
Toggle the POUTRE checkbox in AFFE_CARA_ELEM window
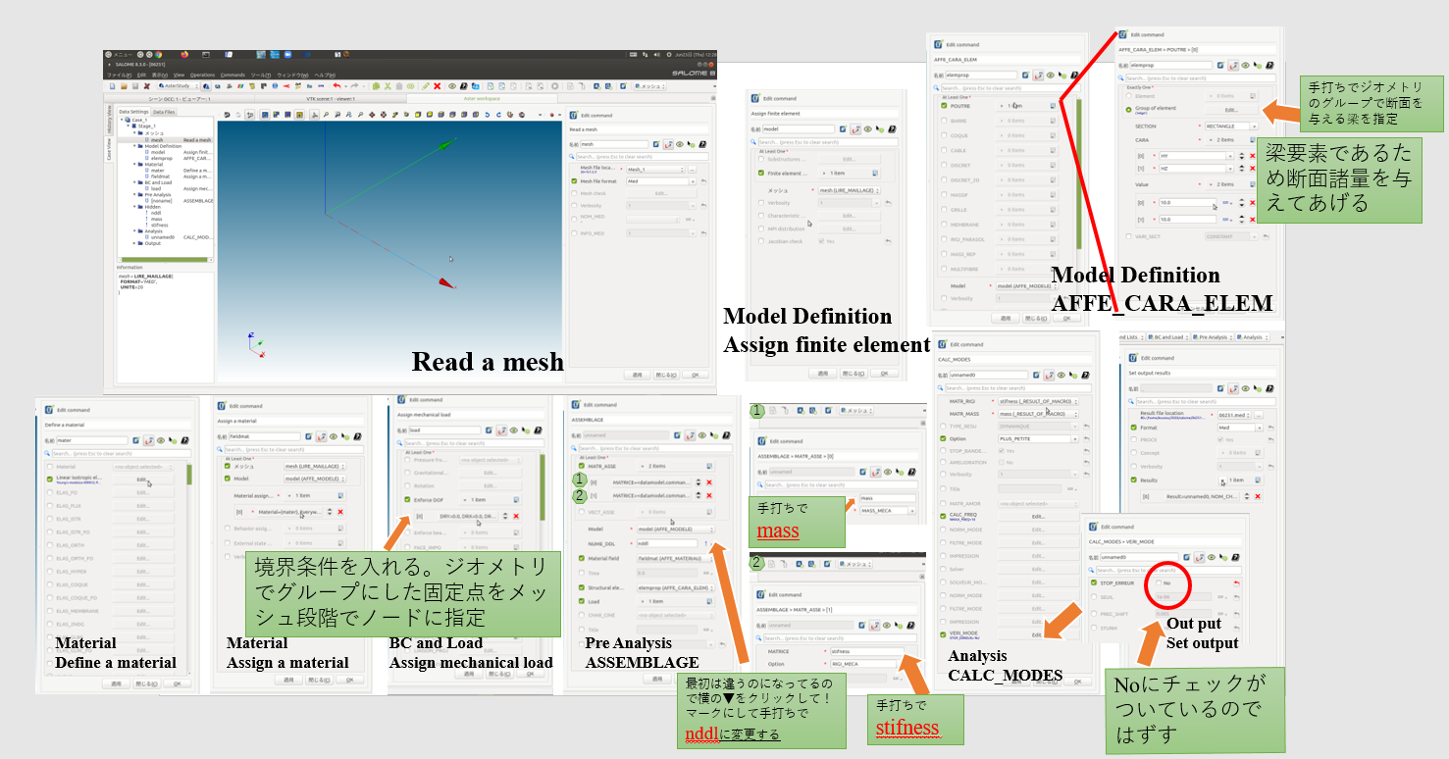[944, 106]
